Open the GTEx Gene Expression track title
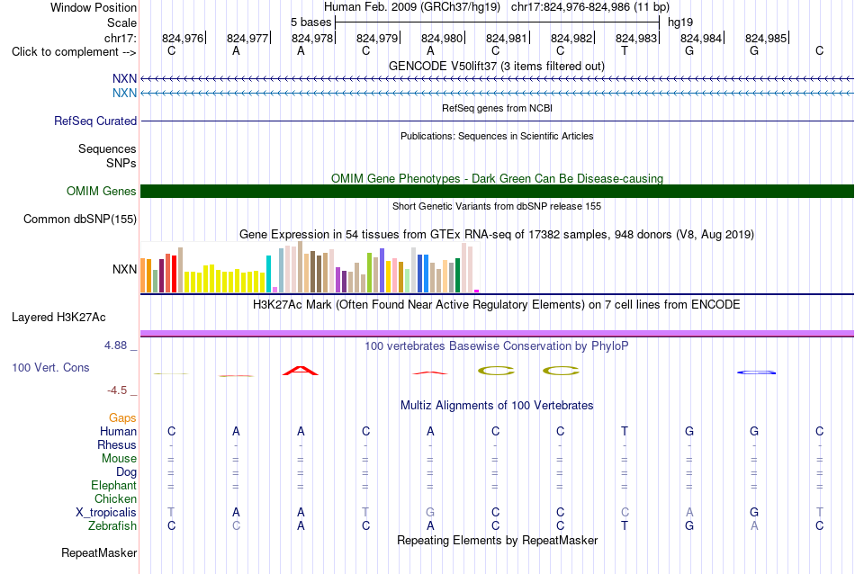Screen dimensions: 855x574 [497, 235]
